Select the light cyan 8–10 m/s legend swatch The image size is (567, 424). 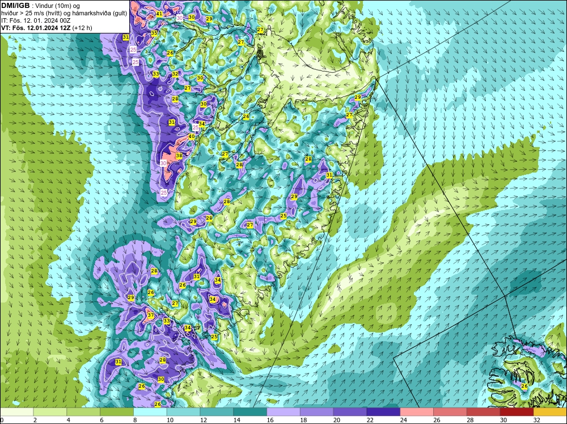click(x=150, y=412)
